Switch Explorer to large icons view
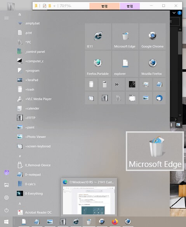This screenshot has width=186, height=227. pyautogui.click(x=178, y=125)
